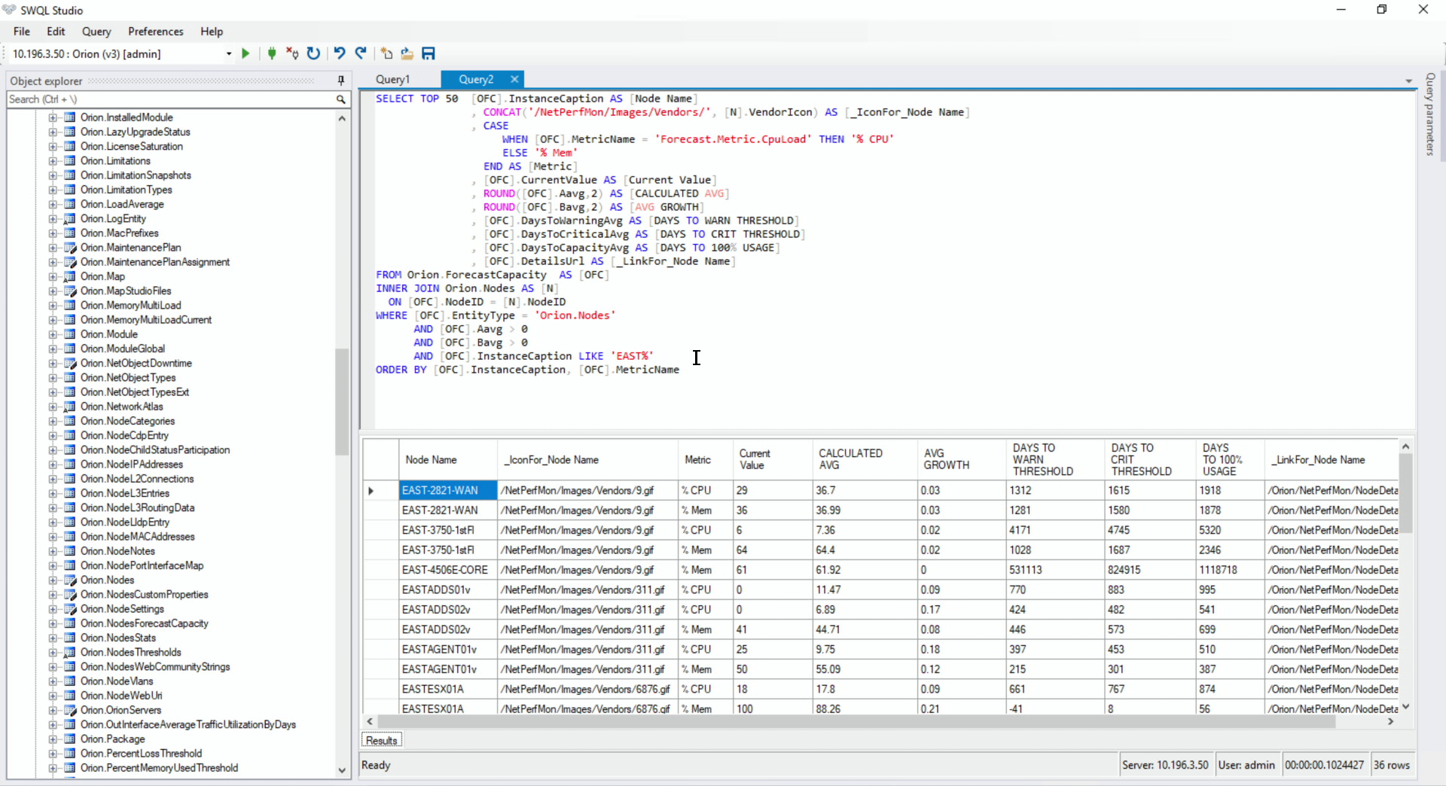Open the tab list dropdown arrow
This screenshot has height=786, width=1446.
(1408, 81)
